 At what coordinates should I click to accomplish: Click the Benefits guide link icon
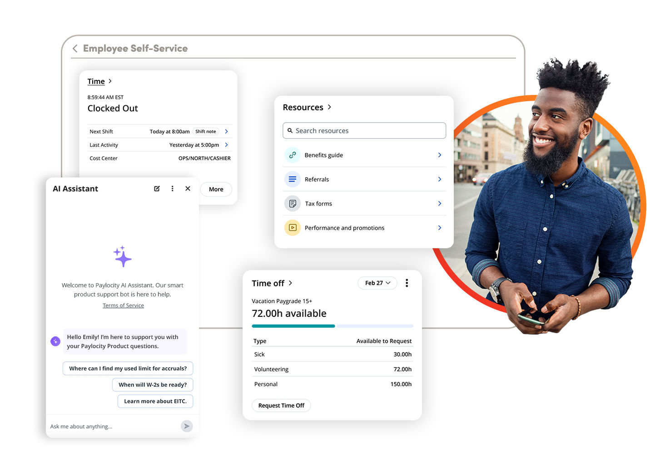293,155
